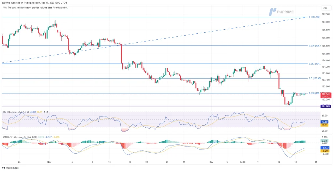Click the Dec label on the time axis
The height and width of the screenshot is (171, 334).
coord(211,162)
